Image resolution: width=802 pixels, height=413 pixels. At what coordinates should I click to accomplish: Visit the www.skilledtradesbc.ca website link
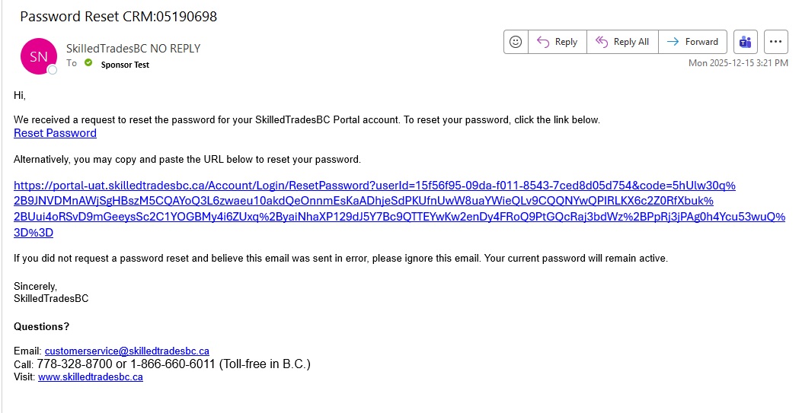90,376
